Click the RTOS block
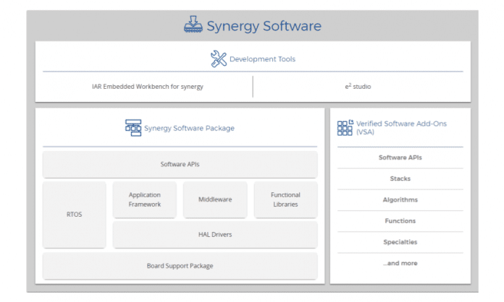The height and width of the screenshot is (302, 504). point(75,215)
